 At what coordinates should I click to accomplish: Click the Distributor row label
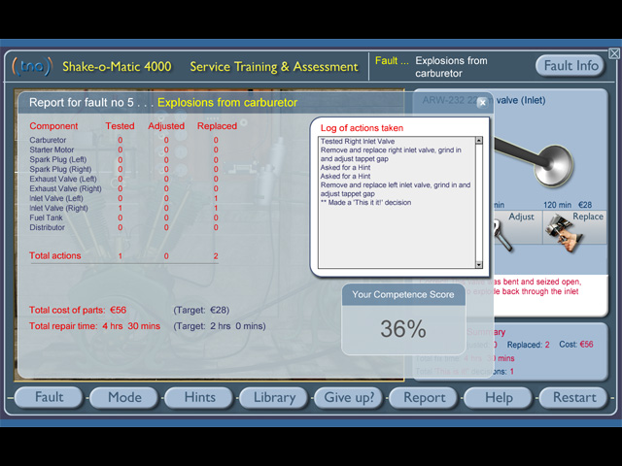click(x=47, y=227)
